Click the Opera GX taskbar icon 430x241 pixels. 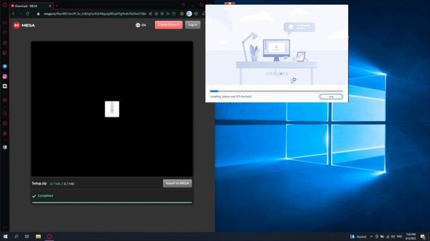[x=49, y=236]
